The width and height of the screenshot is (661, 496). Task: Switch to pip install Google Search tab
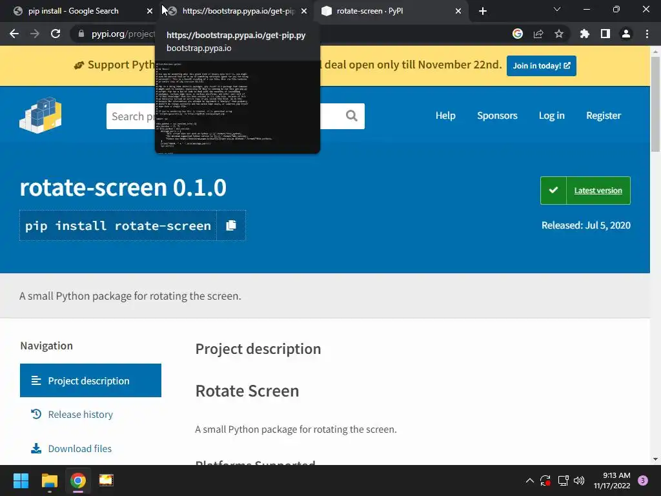point(74,11)
